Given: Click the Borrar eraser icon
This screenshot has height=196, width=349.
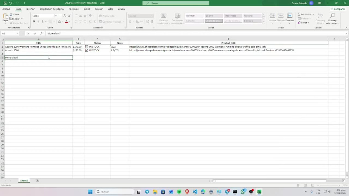Looking at the screenshot, I should (x=299, y=23).
